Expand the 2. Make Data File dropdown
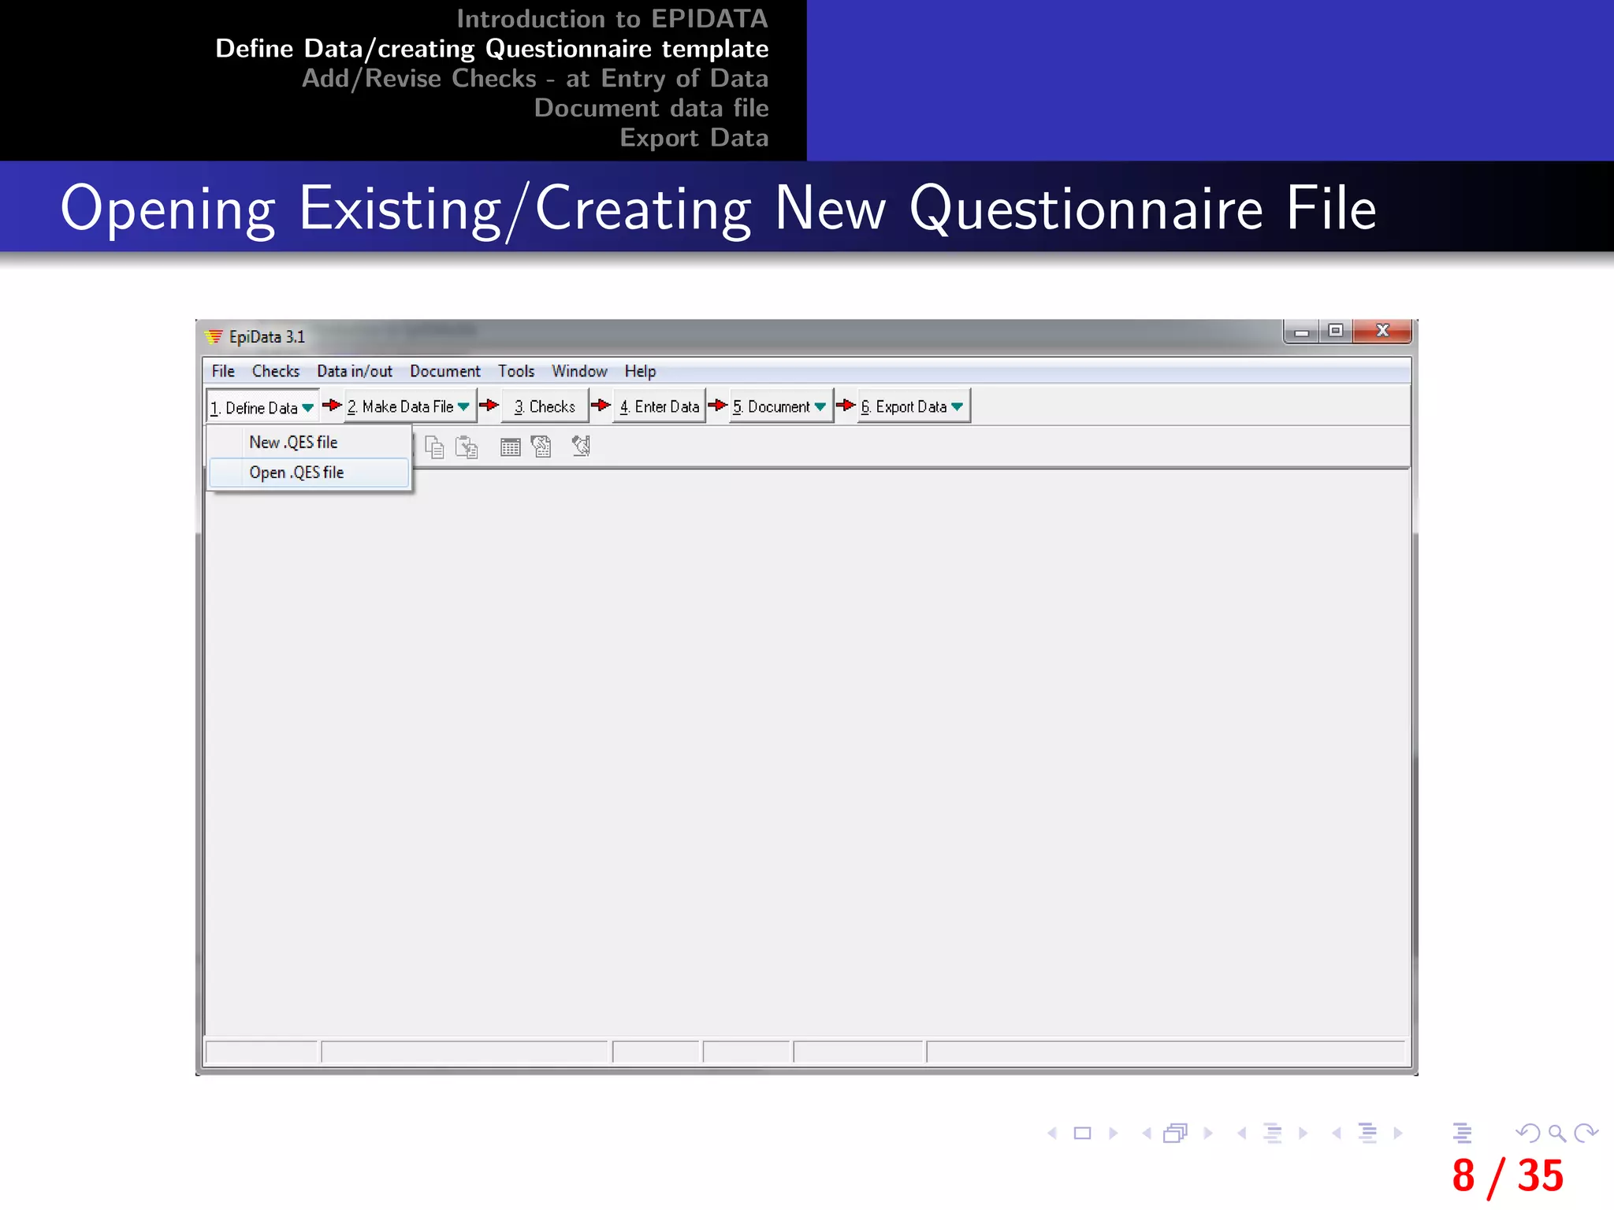Screen dimensions: 1614x1210 (409, 406)
